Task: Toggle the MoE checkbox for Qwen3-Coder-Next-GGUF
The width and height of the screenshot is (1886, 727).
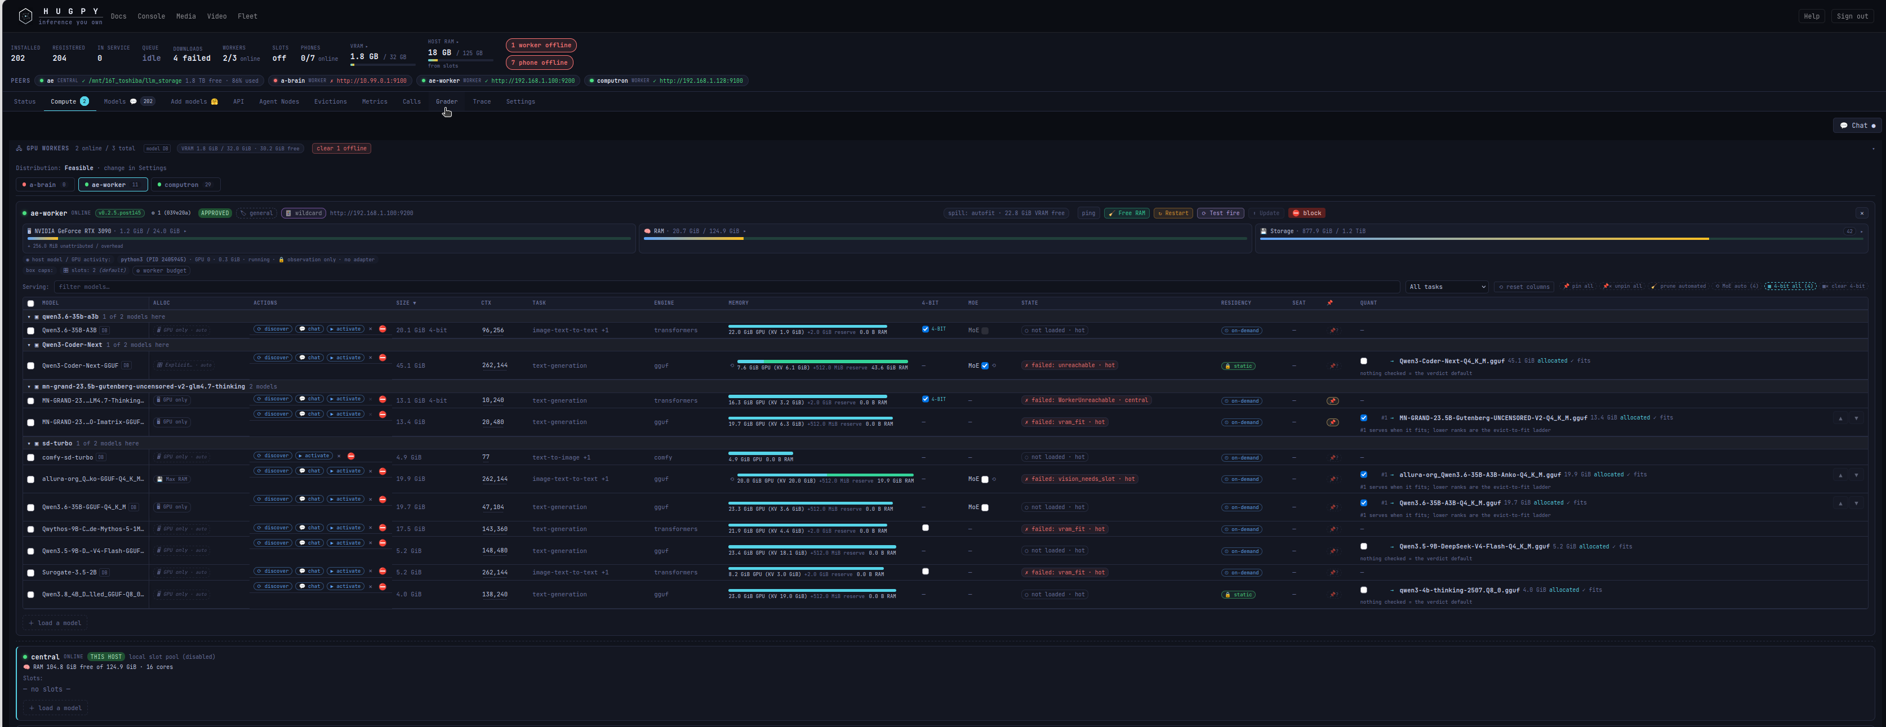Action: [x=985, y=365]
